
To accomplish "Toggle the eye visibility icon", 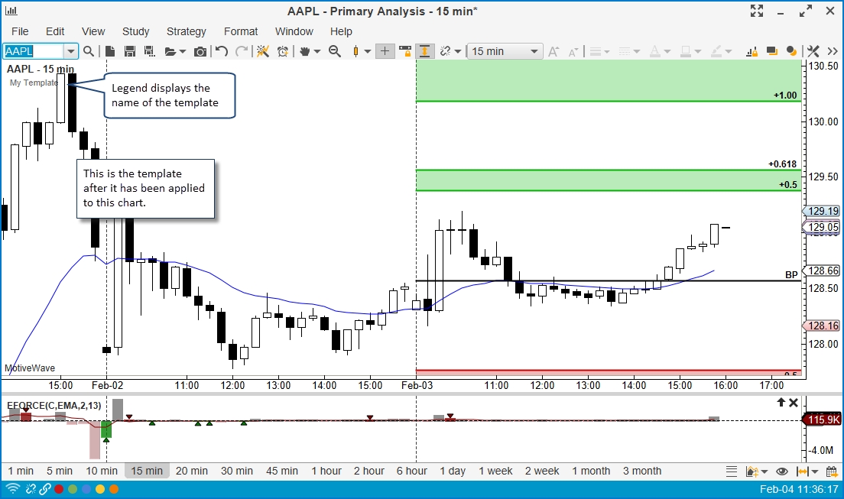I will [x=782, y=471].
